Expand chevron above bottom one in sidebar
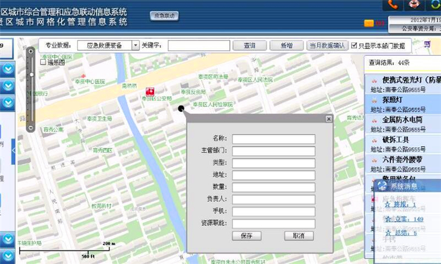Viewport: 441px width, 264px height. click(8, 239)
